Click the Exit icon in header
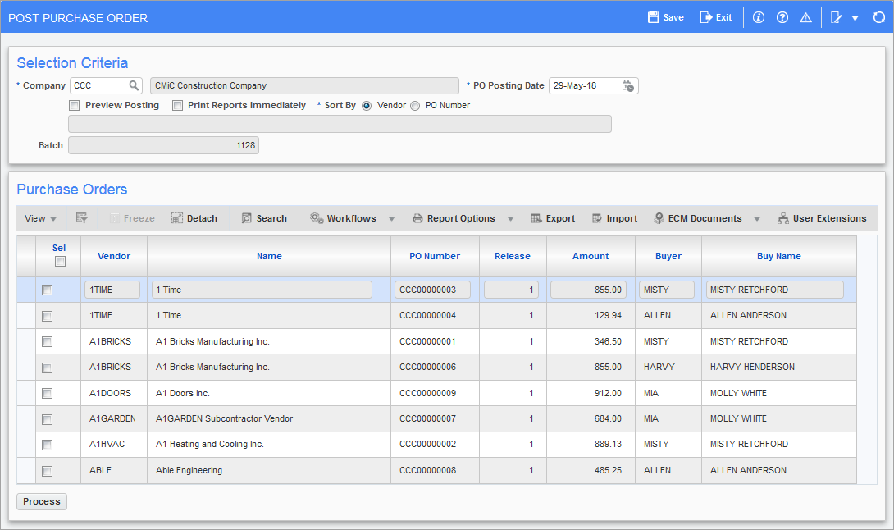 click(706, 17)
